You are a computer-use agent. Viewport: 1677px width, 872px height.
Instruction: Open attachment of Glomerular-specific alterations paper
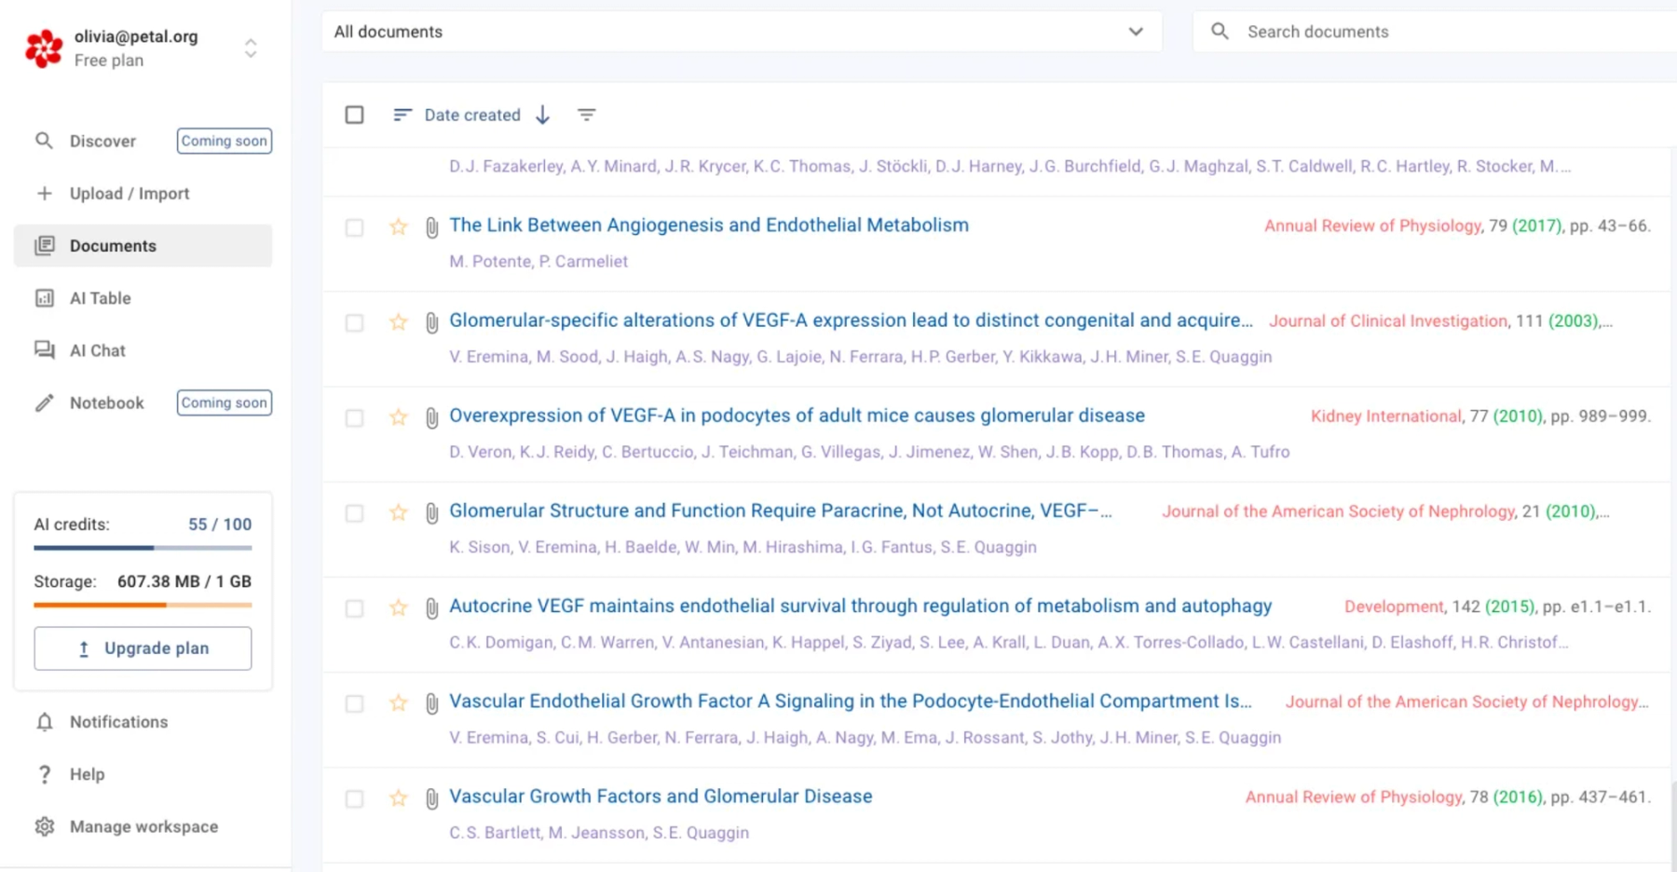click(x=431, y=322)
